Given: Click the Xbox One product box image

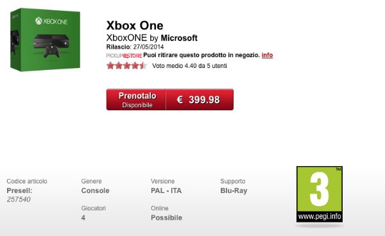Looking at the screenshot, I should tap(45, 40).
